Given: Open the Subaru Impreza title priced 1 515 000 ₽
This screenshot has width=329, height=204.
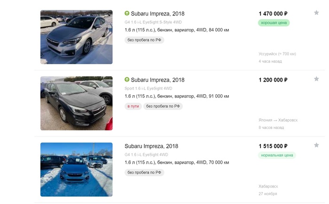Looking at the screenshot, I should [x=151, y=146].
